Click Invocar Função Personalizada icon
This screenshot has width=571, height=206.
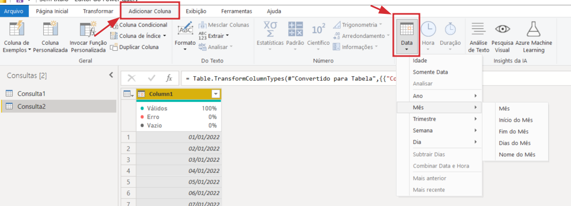(x=88, y=29)
